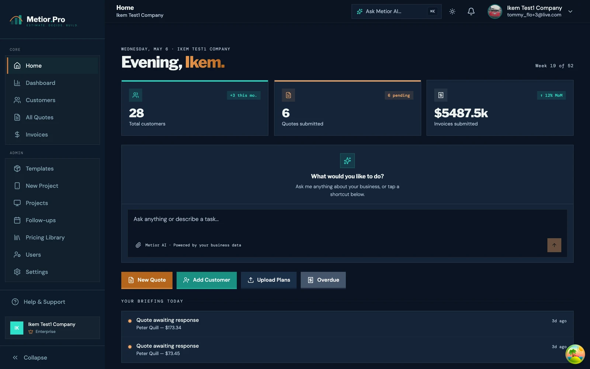Collapse the sidebar

point(30,358)
